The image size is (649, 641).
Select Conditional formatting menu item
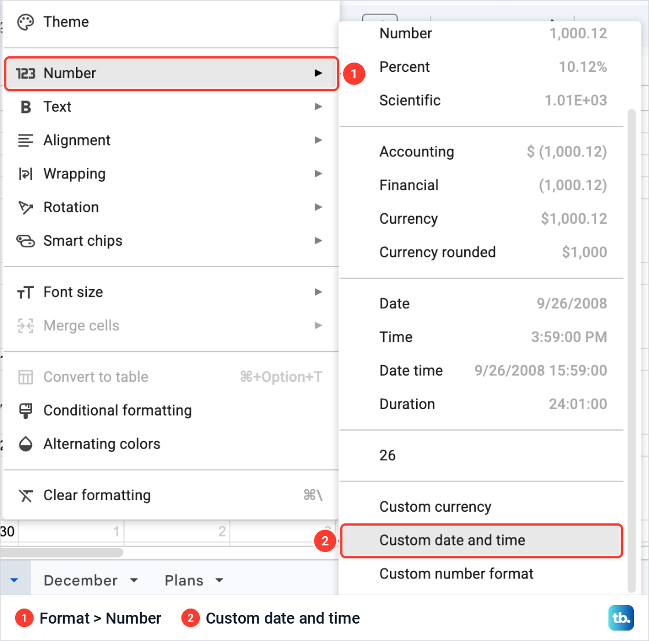[x=170, y=411]
